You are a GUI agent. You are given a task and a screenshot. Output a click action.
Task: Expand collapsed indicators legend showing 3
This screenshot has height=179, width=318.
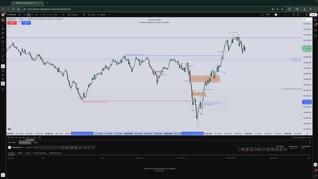pos(9,27)
